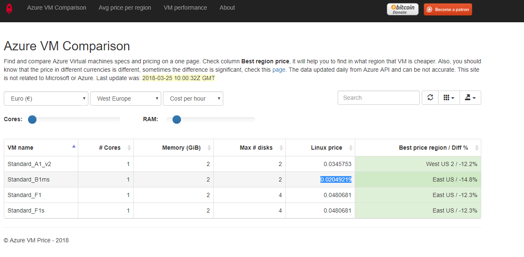Focus the Search input field
Viewport: 524px width, 257px height.
click(x=379, y=98)
